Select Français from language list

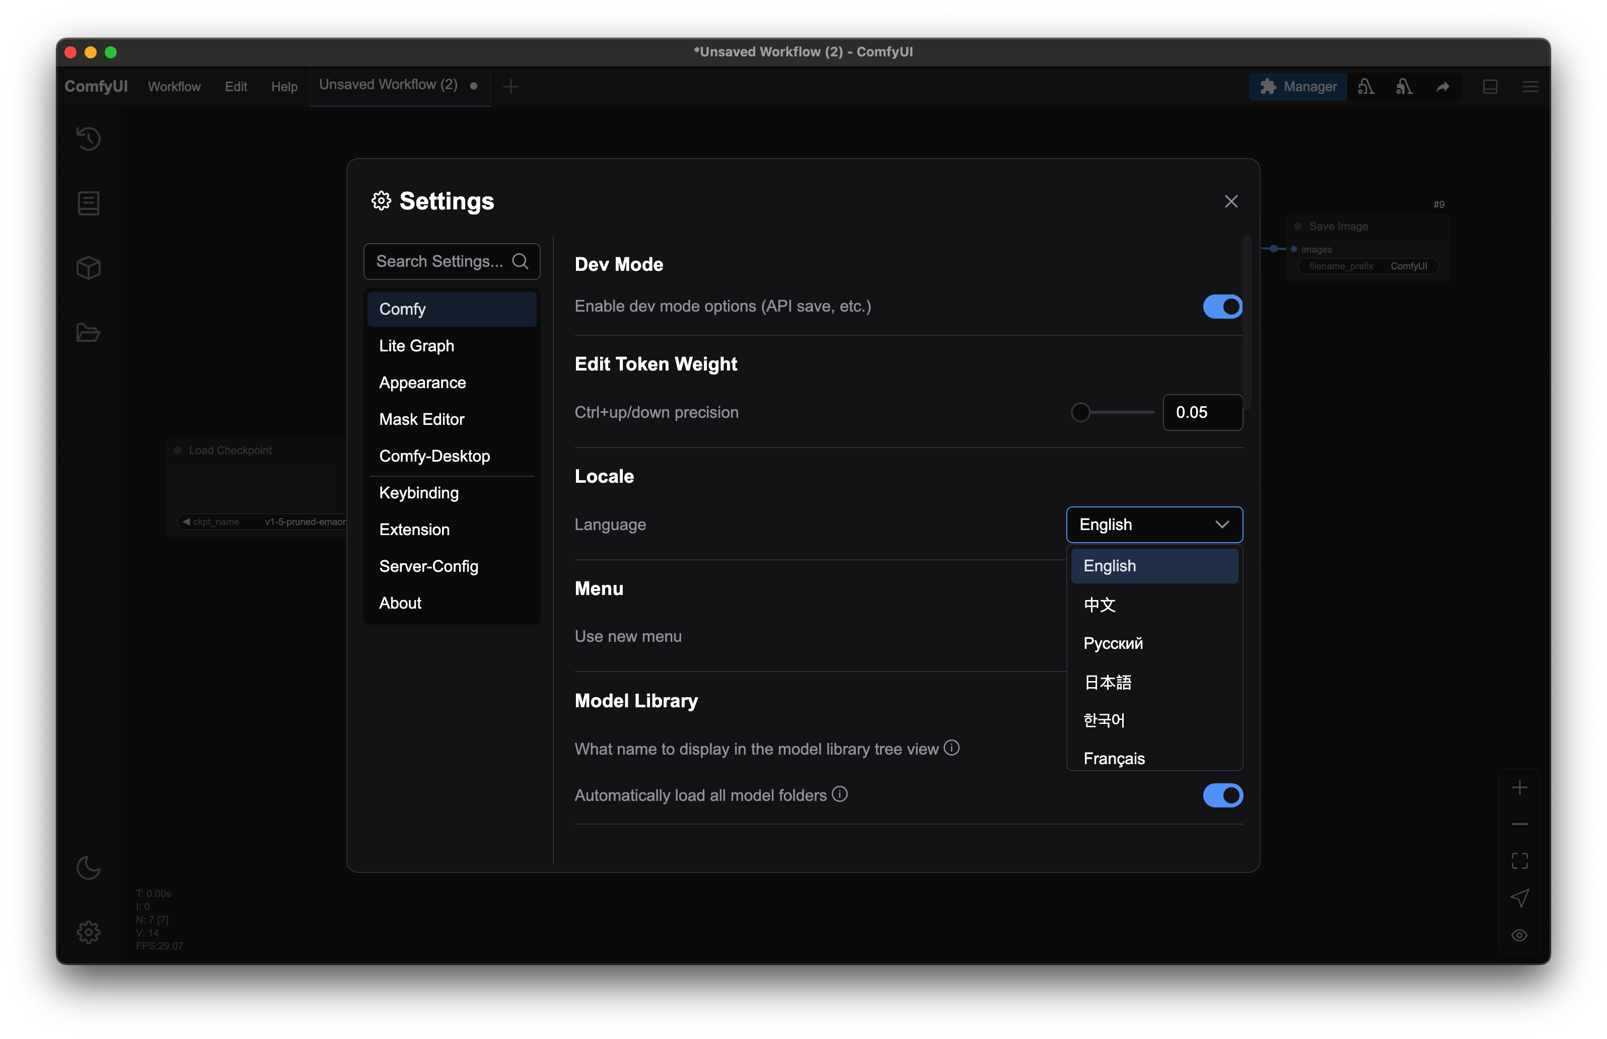pos(1114,758)
